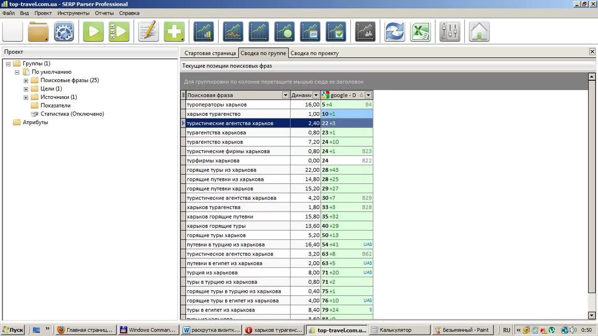Collapse the По умолчанию tree node
This screenshot has width=598, height=336.
pos(17,72)
